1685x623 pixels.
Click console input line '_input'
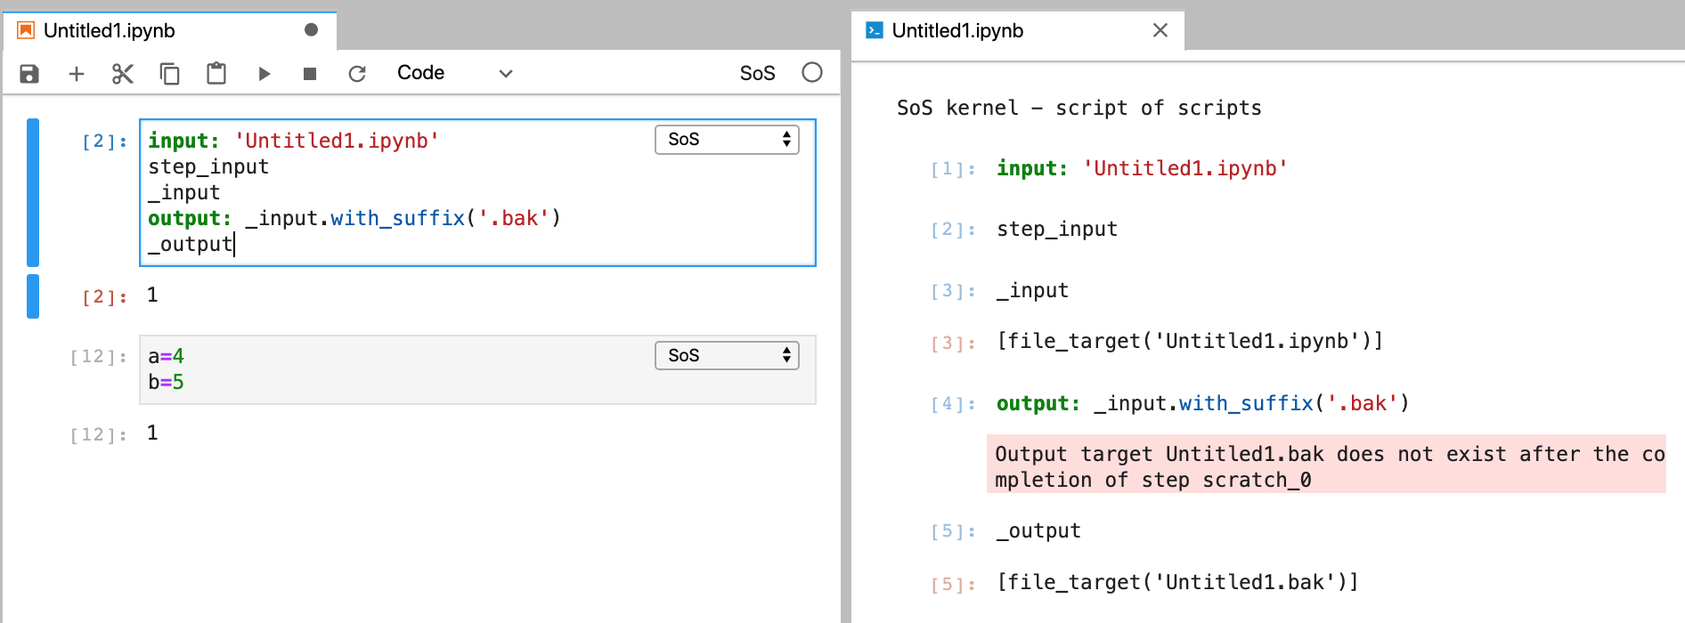pos(1032,290)
